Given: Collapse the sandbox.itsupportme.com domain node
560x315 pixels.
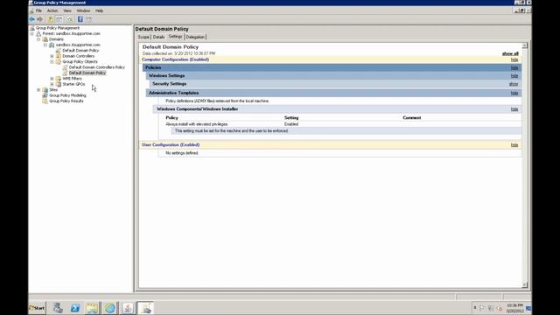Looking at the screenshot, I should [x=45, y=45].
